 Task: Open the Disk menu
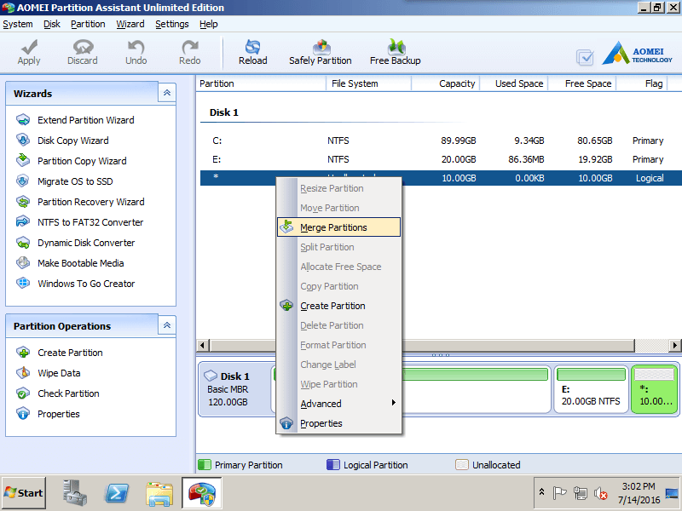pos(52,25)
